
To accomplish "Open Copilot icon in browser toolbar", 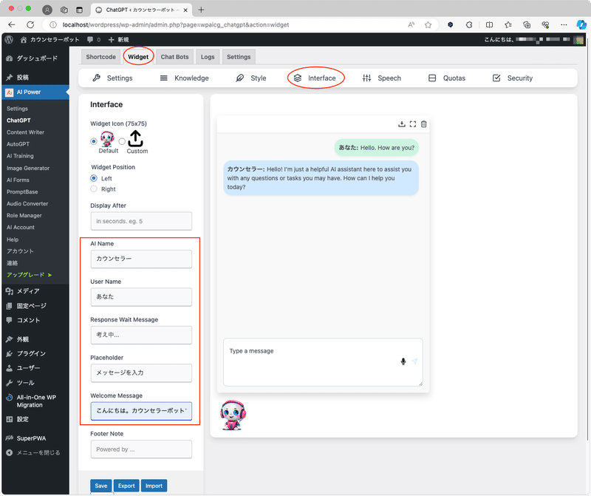I will click(x=581, y=25).
